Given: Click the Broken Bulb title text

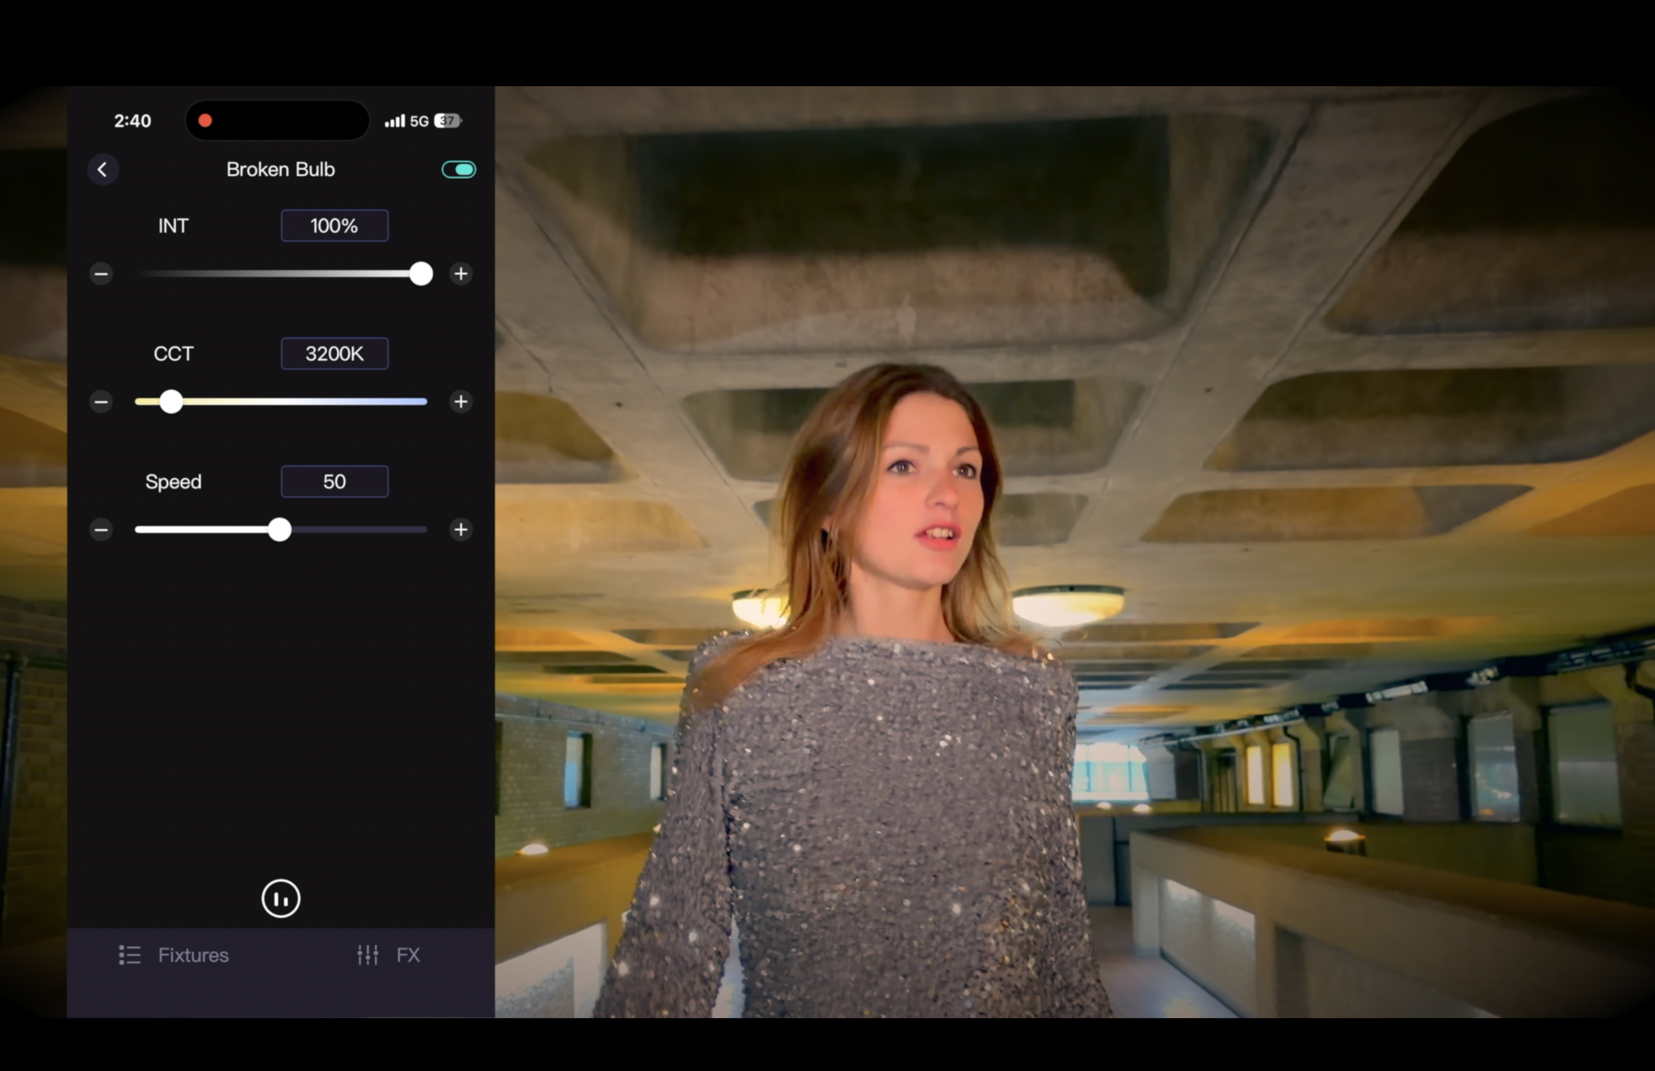Looking at the screenshot, I should click(280, 169).
